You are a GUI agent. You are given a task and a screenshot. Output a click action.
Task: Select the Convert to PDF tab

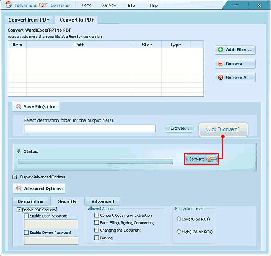tap(77, 20)
